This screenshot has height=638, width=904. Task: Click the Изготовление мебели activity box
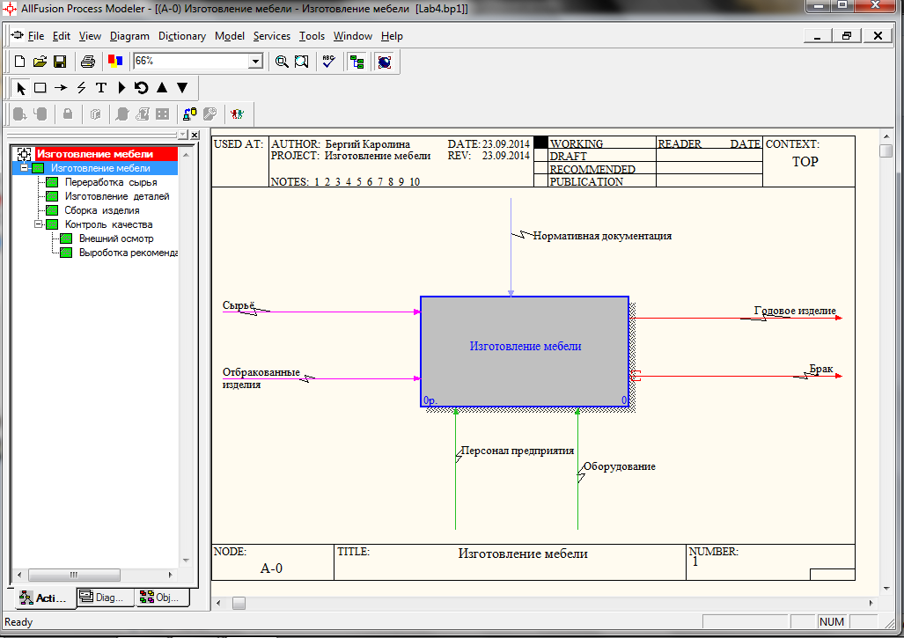coord(525,352)
